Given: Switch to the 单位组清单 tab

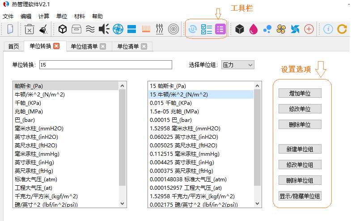Looking at the screenshot, I should tap(84, 46).
